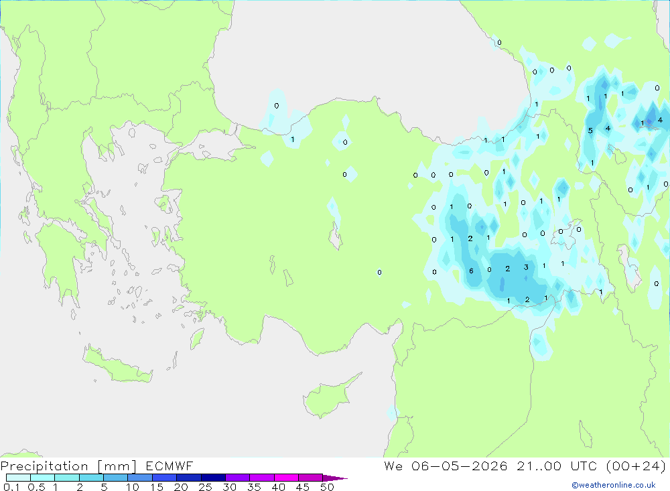Select the 35–40 mm violet legend swatch
The width and height of the screenshot is (670, 491).
[x=262, y=478]
